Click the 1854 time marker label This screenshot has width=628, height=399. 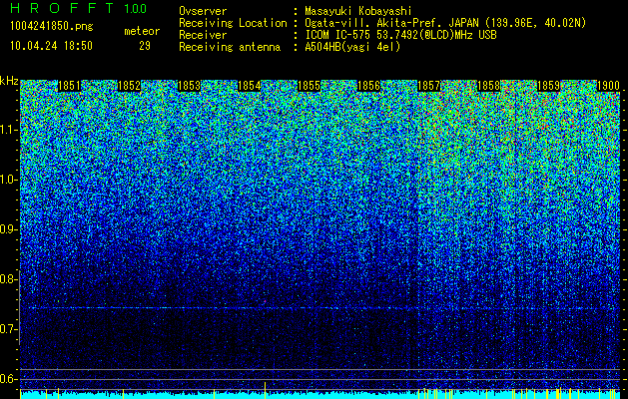(x=250, y=86)
